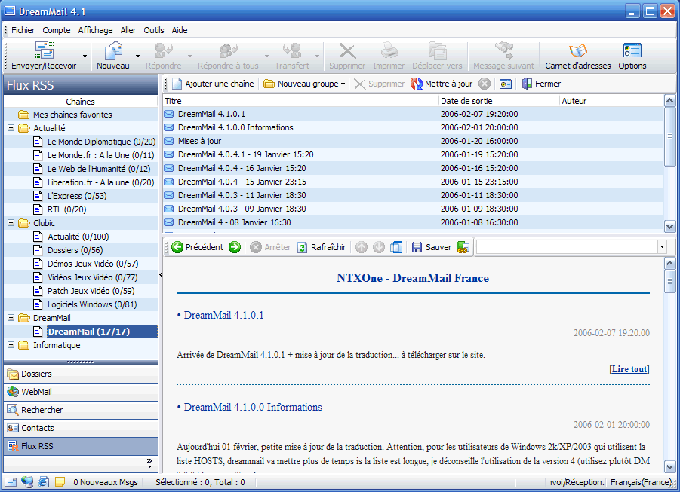This screenshot has height=492, width=680.
Task: Open the Contacts panel
Action: pyautogui.click(x=81, y=428)
